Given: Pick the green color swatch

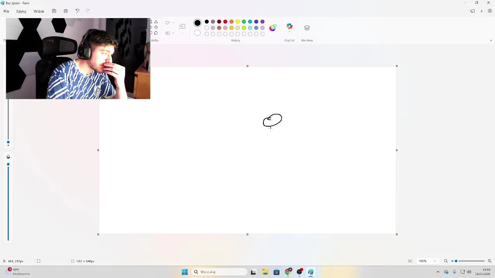Looking at the screenshot, I should point(244,22).
